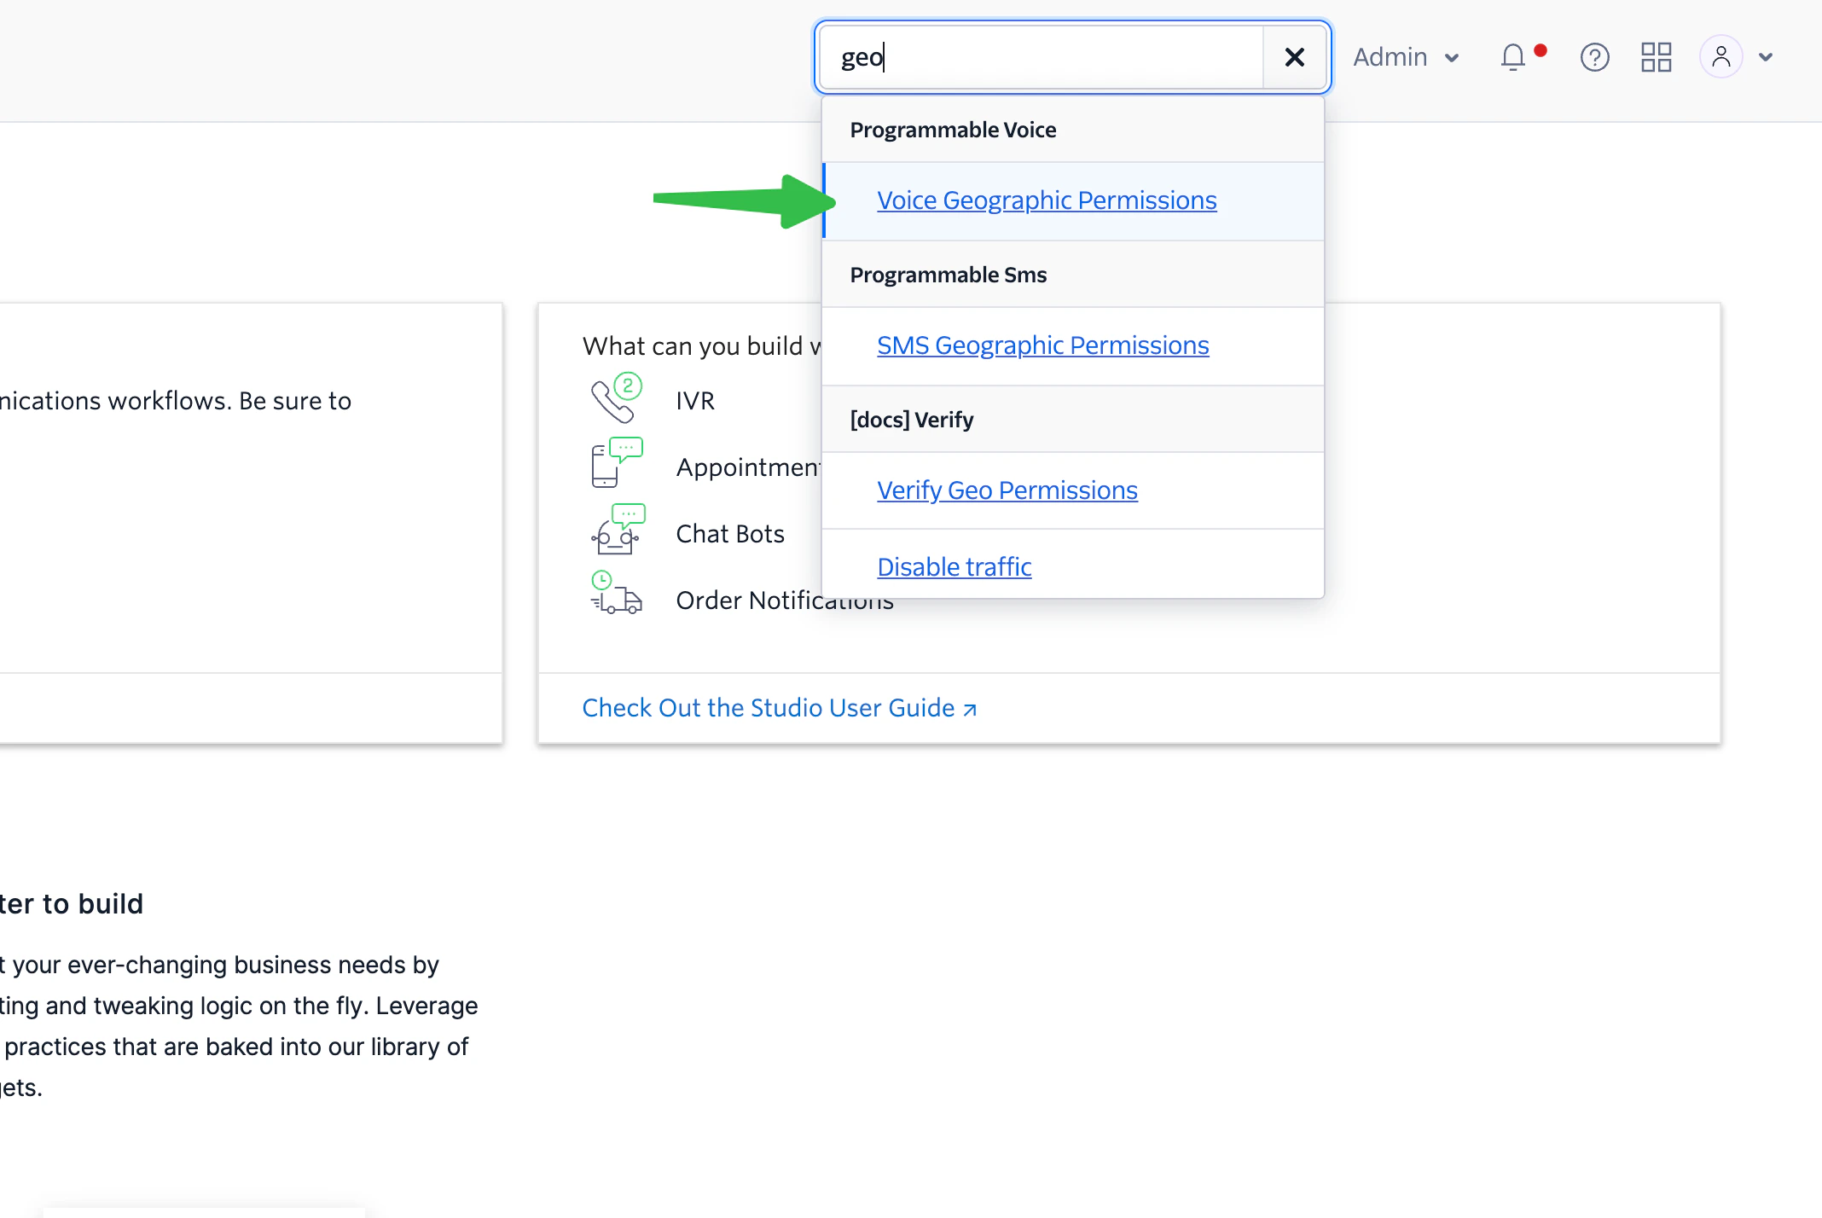The width and height of the screenshot is (1822, 1218).
Task: Open Voice Geographic Permissions
Action: [x=1046, y=200]
